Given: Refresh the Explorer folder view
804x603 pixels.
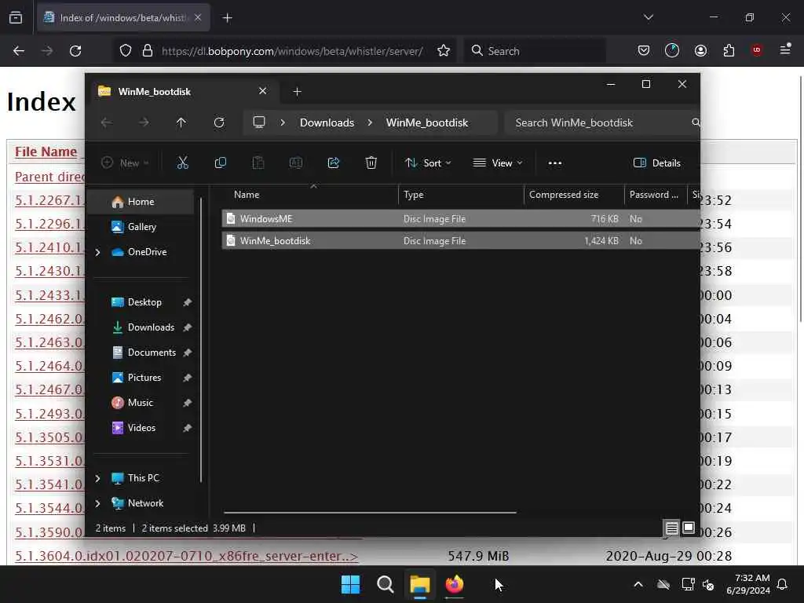Looking at the screenshot, I should pos(219,122).
